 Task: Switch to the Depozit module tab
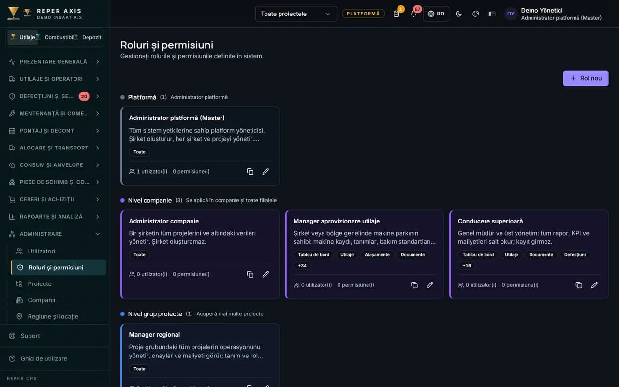[x=89, y=37]
